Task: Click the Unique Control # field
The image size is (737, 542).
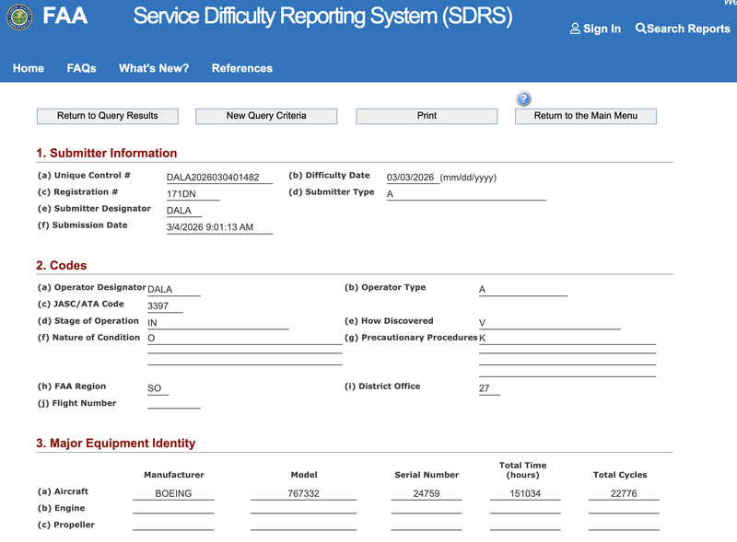Action: point(219,177)
